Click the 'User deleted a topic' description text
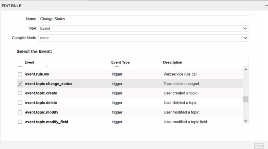This screenshot has width=268, height=149. tap(180, 103)
